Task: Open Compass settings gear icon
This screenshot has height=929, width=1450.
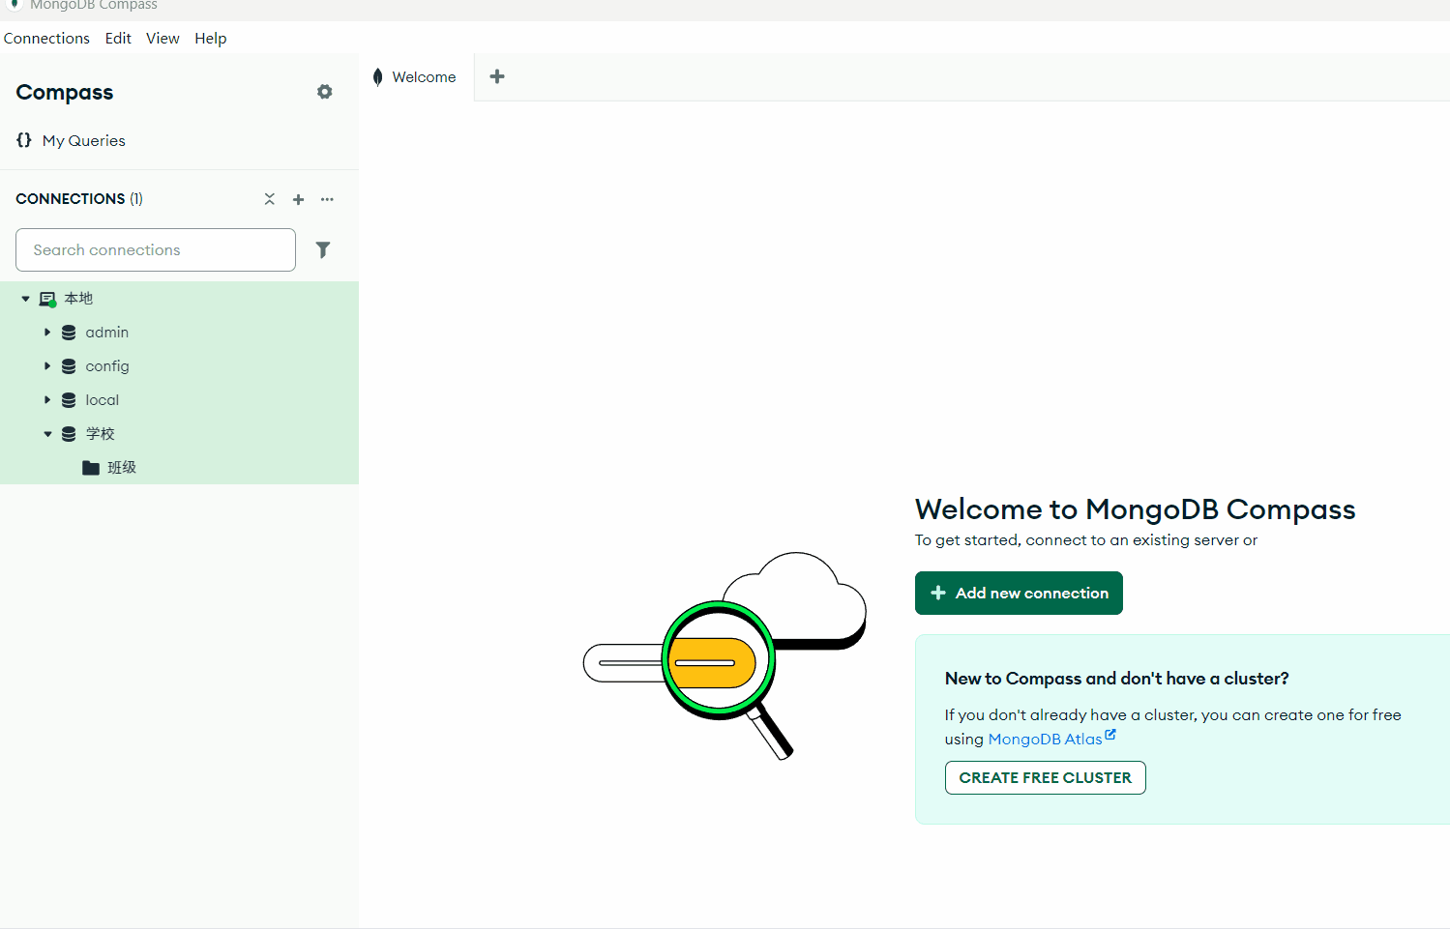Action: 325,92
